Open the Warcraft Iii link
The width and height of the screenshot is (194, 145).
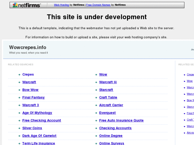pyautogui.click(x=108, y=82)
